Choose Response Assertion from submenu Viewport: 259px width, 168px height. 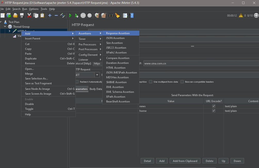point(118,33)
